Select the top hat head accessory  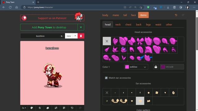(x=132, y=41)
